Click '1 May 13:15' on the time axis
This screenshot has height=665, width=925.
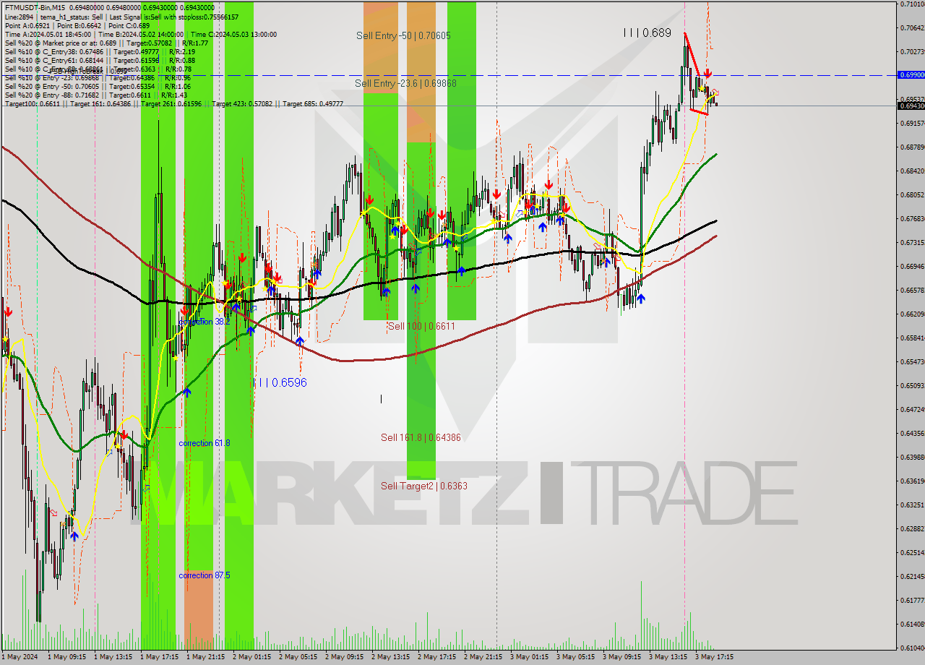coord(113,657)
